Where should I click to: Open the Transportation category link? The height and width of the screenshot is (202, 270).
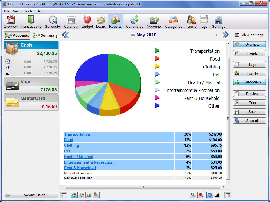click(77, 134)
